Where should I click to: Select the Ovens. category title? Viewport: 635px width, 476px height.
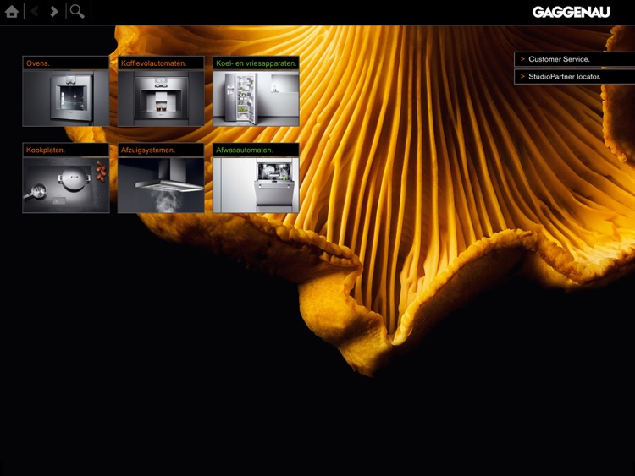point(38,63)
